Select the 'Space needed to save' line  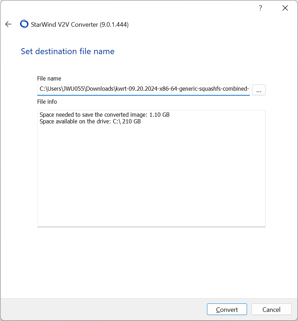pos(104,115)
